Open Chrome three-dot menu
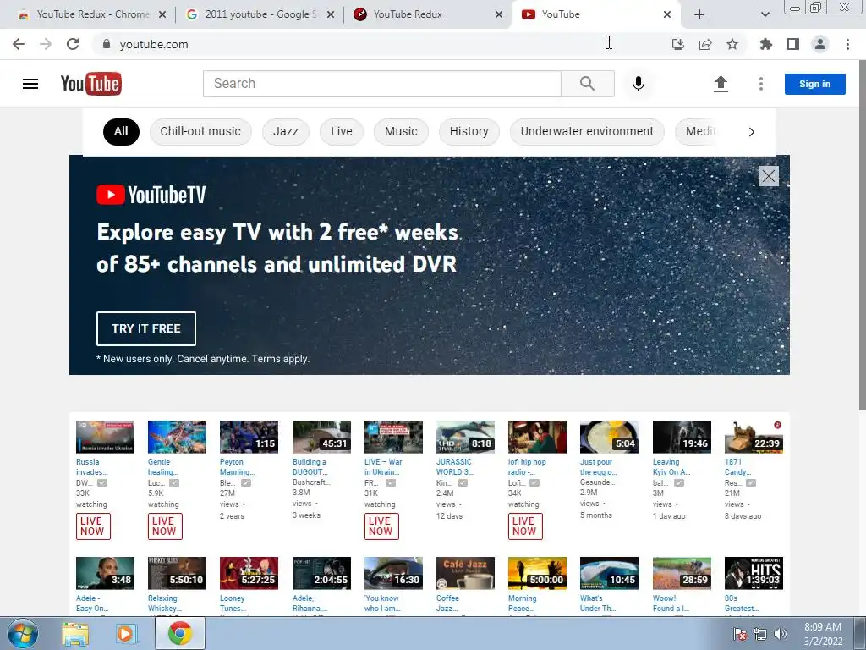The width and height of the screenshot is (866, 650). 847,44
